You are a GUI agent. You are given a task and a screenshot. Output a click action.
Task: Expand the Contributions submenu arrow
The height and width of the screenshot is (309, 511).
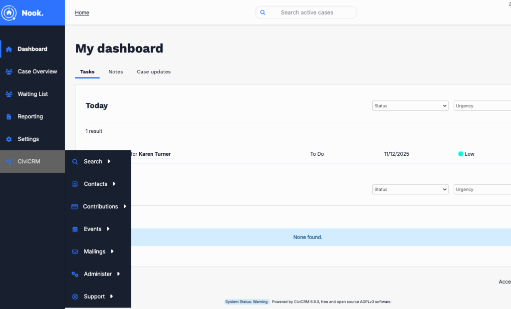125,206
